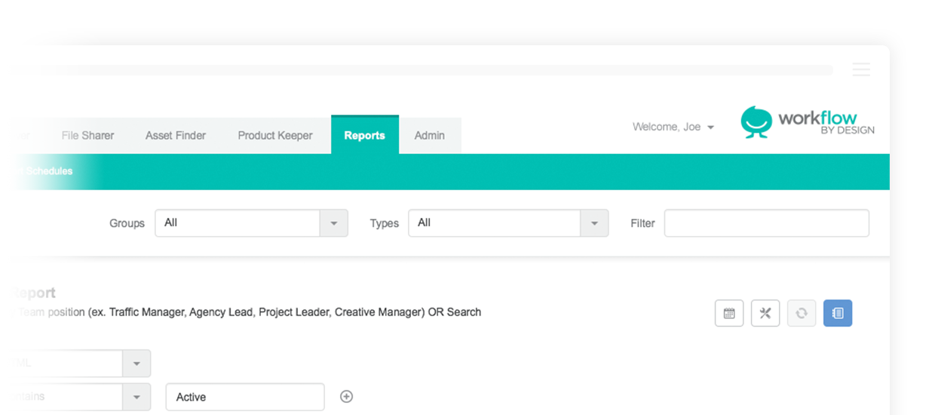Click the blue notebook report icon
Viewport: 935px width, 415px height.
(x=838, y=313)
